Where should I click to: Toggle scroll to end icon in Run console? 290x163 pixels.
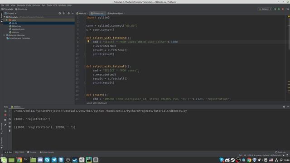click(10, 123)
